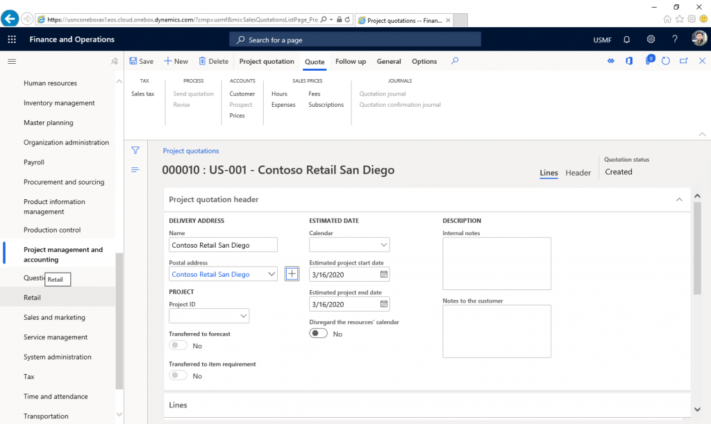The height and width of the screenshot is (424, 711).
Task: Collapse the Project quotation header section
Action: tap(679, 199)
